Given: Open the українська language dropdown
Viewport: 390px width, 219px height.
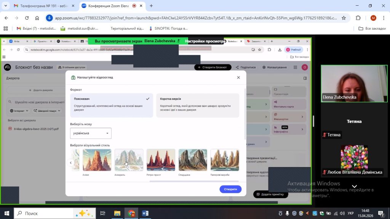Looking at the screenshot, I should [91, 133].
